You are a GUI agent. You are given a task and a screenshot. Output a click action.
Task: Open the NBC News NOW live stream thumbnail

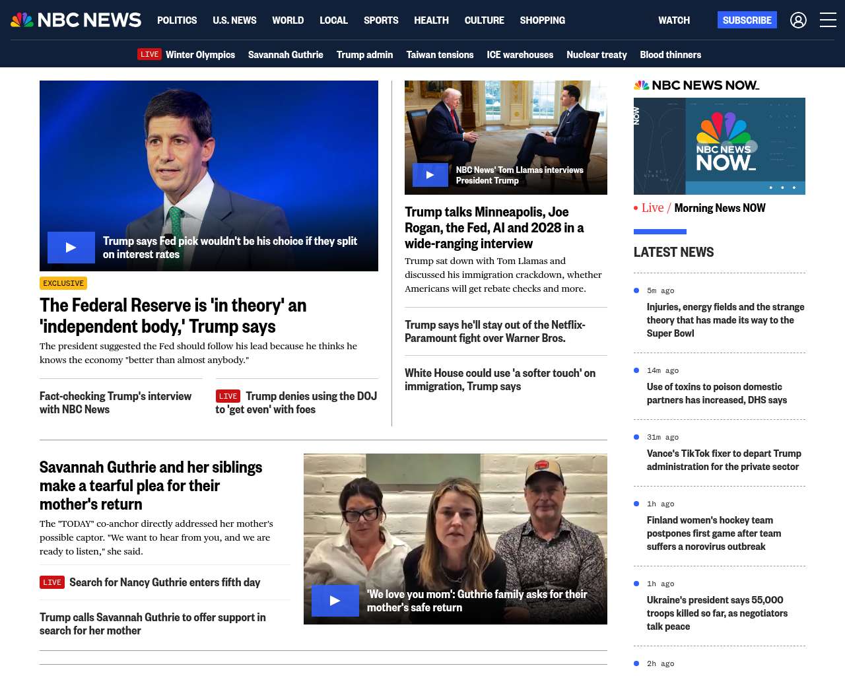[719, 146]
